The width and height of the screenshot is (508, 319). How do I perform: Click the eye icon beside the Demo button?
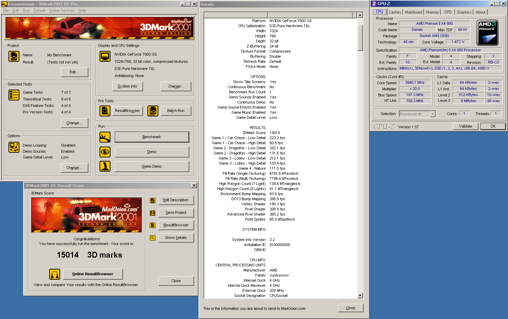coord(105,152)
